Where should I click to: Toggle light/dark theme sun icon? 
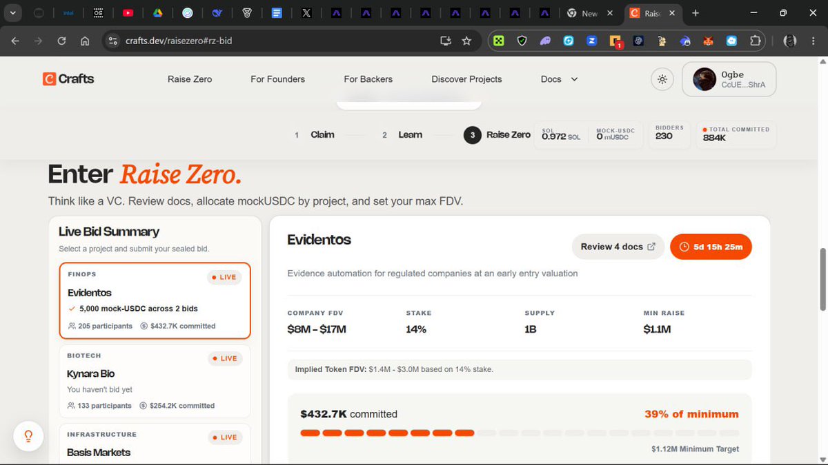[x=662, y=79]
